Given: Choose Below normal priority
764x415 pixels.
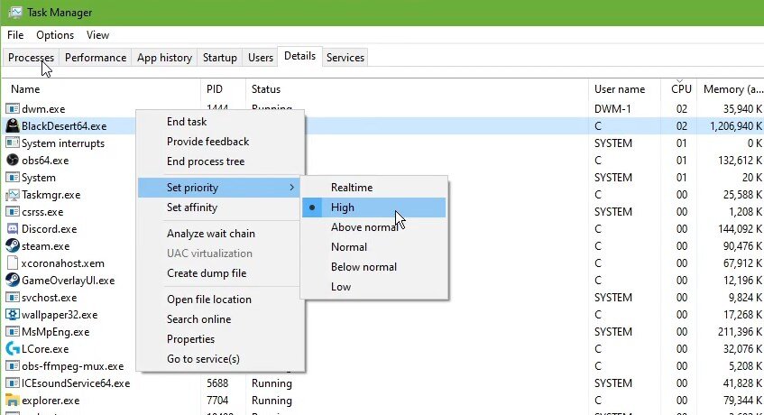Looking at the screenshot, I should 373,267.
